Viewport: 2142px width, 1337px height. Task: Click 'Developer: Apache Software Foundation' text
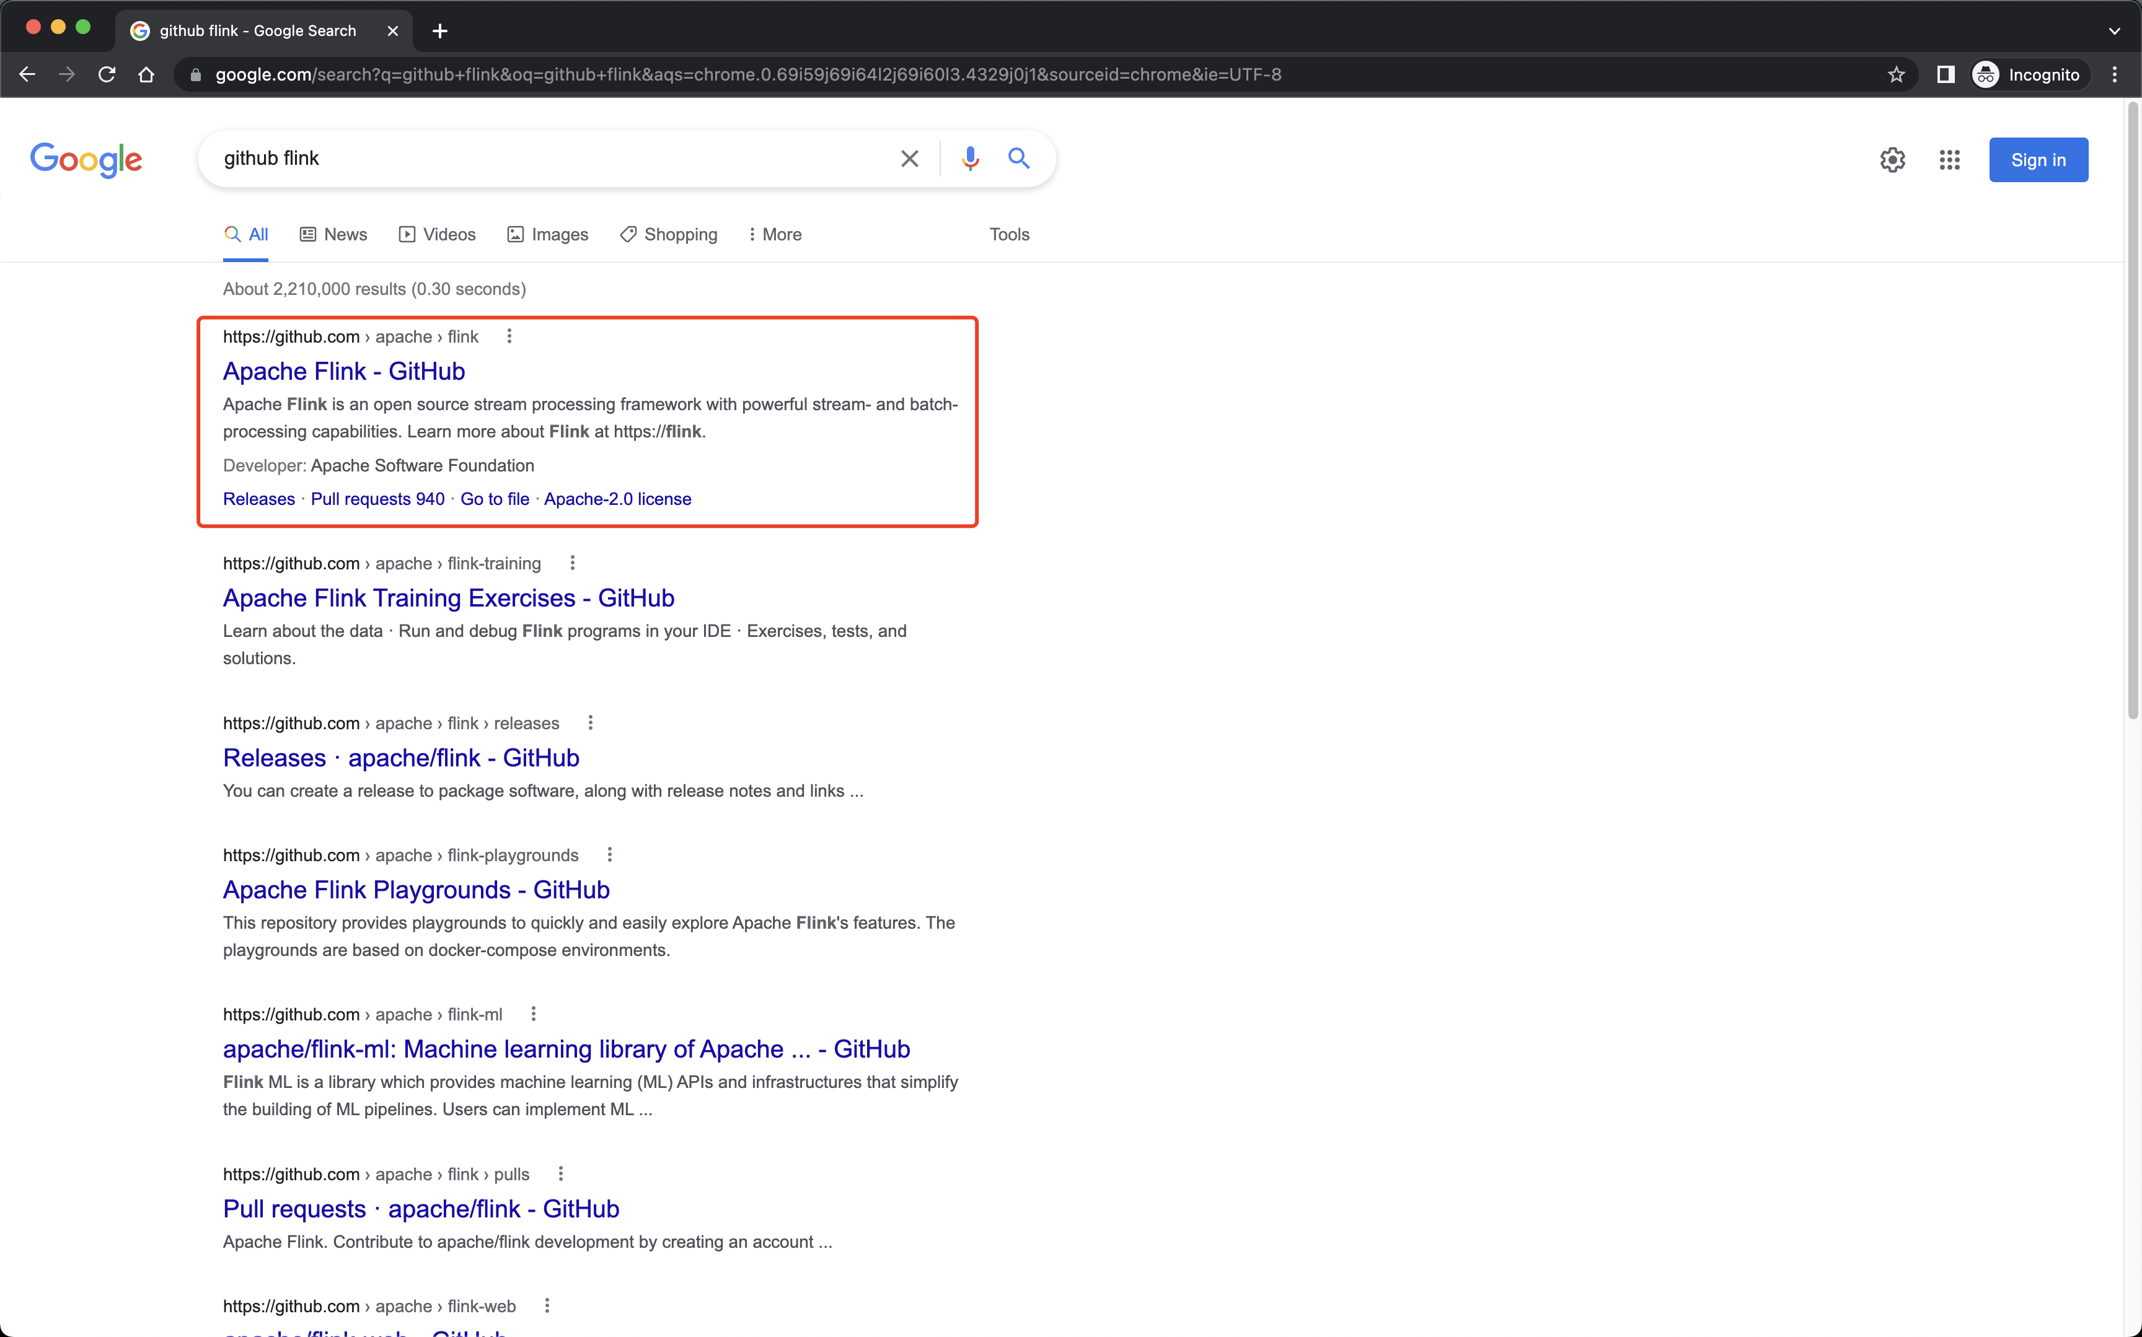(x=379, y=465)
